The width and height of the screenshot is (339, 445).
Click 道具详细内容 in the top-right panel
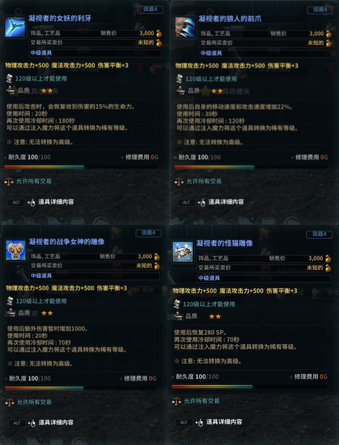(226, 202)
